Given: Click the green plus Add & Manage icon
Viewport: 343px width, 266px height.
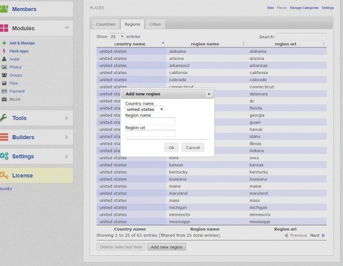Looking at the screenshot, I should point(4,43).
